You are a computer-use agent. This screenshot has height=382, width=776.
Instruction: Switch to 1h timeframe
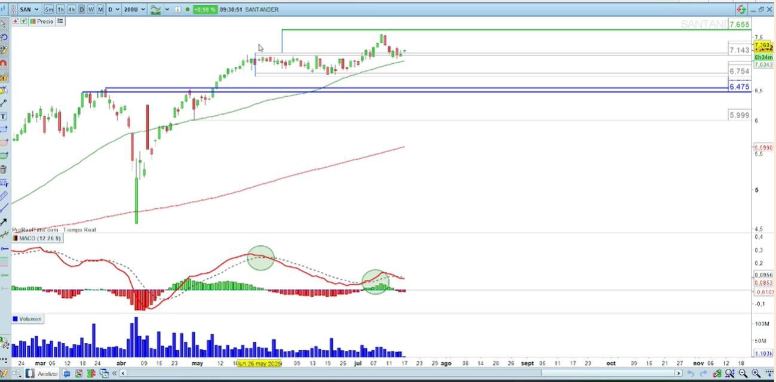pyautogui.click(x=60, y=10)
